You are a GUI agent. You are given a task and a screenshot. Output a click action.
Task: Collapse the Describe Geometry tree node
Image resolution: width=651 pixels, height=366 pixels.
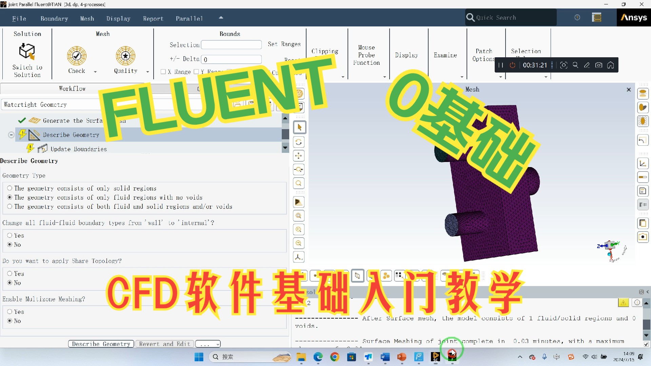tap(11, 135)
